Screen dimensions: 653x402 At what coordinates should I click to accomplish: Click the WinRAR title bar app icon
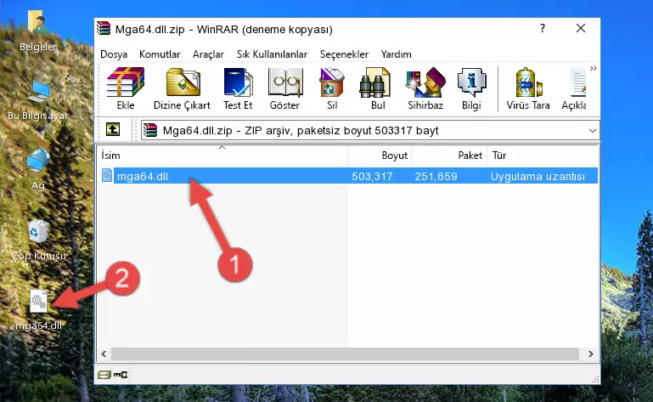pyautogui.click(x=104, y=28)
